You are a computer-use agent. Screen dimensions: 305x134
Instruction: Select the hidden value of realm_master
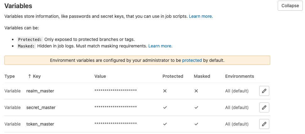coord(115,91)
